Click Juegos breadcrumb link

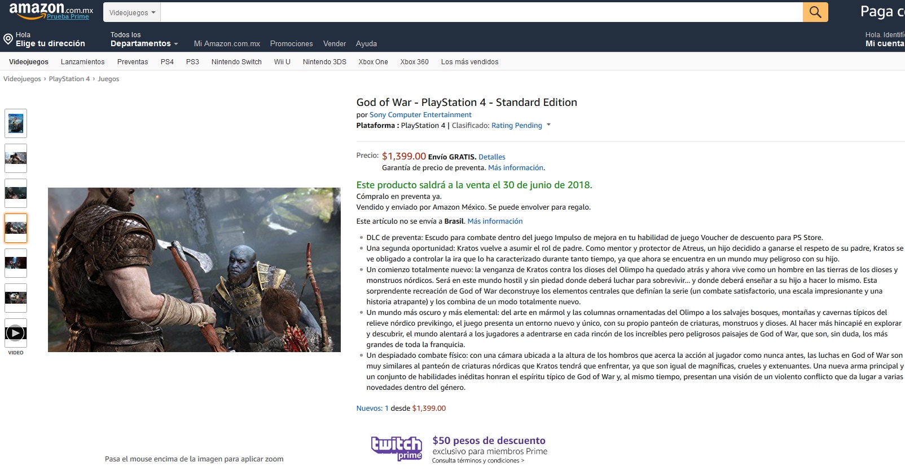click(108, 79)
